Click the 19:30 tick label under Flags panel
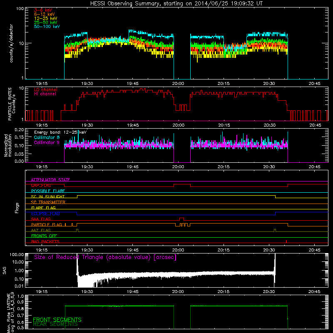This screenshot has height=333, width=333. click(87, 250)
